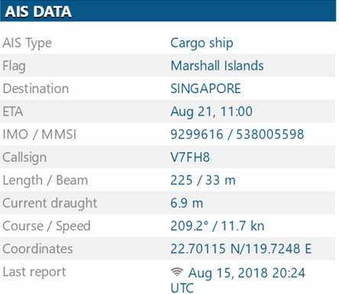Image resolution: width=339 pixels, height=294 pixels.
Task: Click the callsign V7FH8
Action: click(x=190, y=157)
